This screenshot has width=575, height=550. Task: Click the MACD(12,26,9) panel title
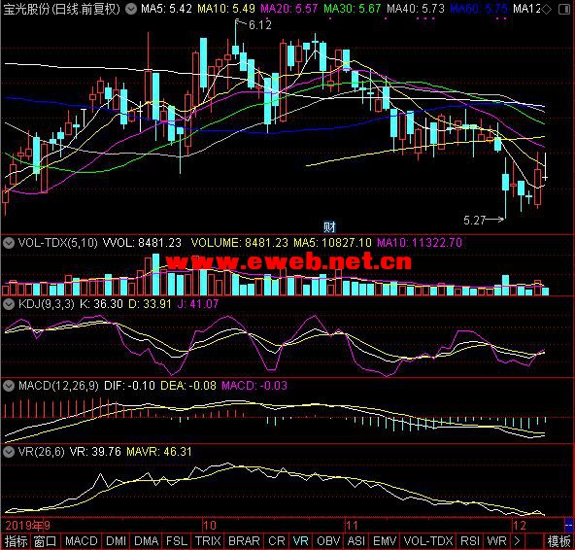click(x=58, y=386)
